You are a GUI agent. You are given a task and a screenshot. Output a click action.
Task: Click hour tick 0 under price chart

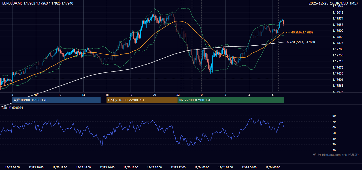pyautogui.click(x=202, y=95)
